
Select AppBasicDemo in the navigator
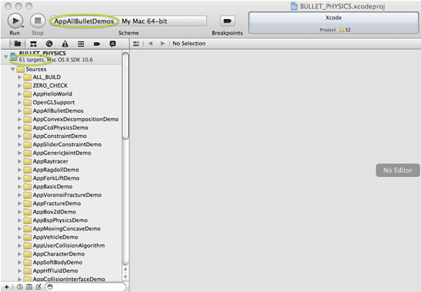53,187
